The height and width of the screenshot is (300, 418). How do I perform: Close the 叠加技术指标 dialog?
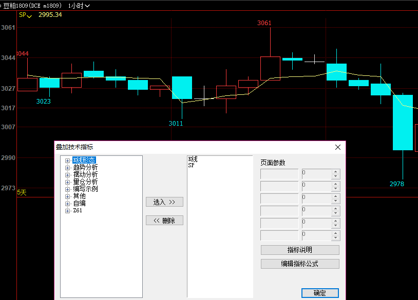click(338, 147)
